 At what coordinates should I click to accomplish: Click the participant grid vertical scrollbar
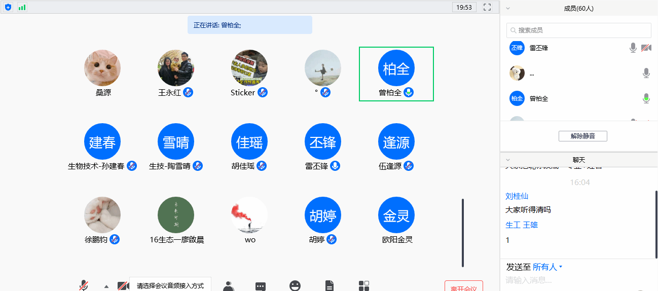click(462, 232)
